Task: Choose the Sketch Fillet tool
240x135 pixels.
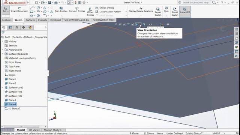Action: point(45,15)
